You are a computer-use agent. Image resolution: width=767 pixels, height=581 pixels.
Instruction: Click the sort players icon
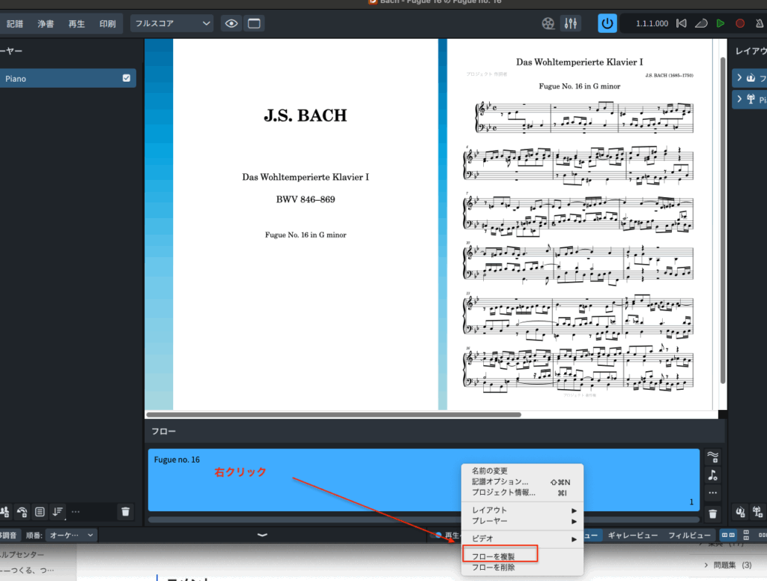(58, 512)
